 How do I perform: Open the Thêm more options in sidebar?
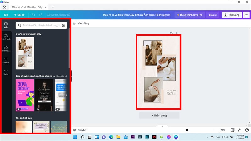tap(6, 72)
